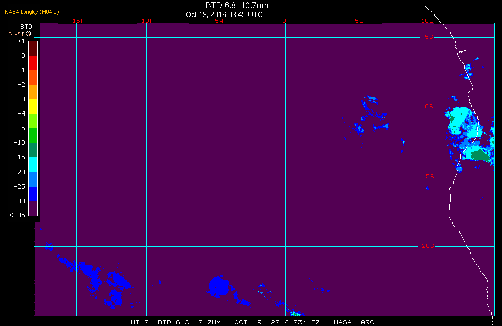
Task: Click the teal green legend band between -10 and -15
Action: 33,150
